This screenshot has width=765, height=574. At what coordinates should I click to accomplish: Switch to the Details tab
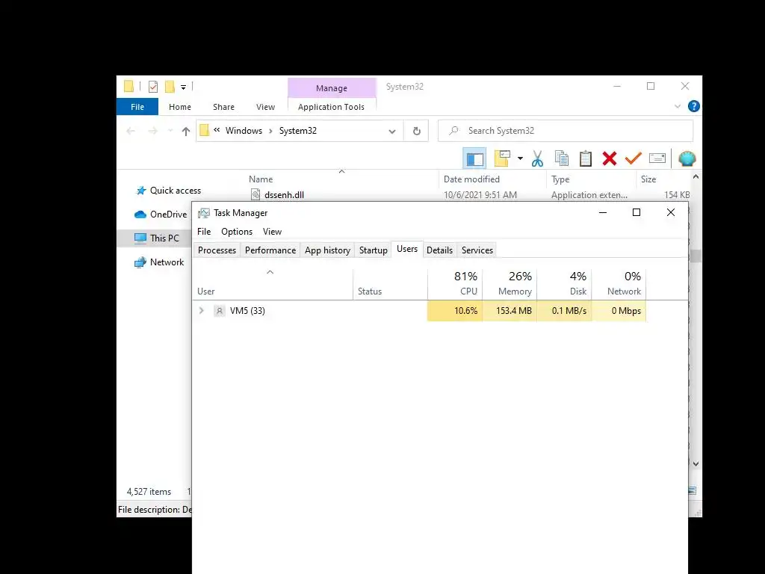[439, 250]
